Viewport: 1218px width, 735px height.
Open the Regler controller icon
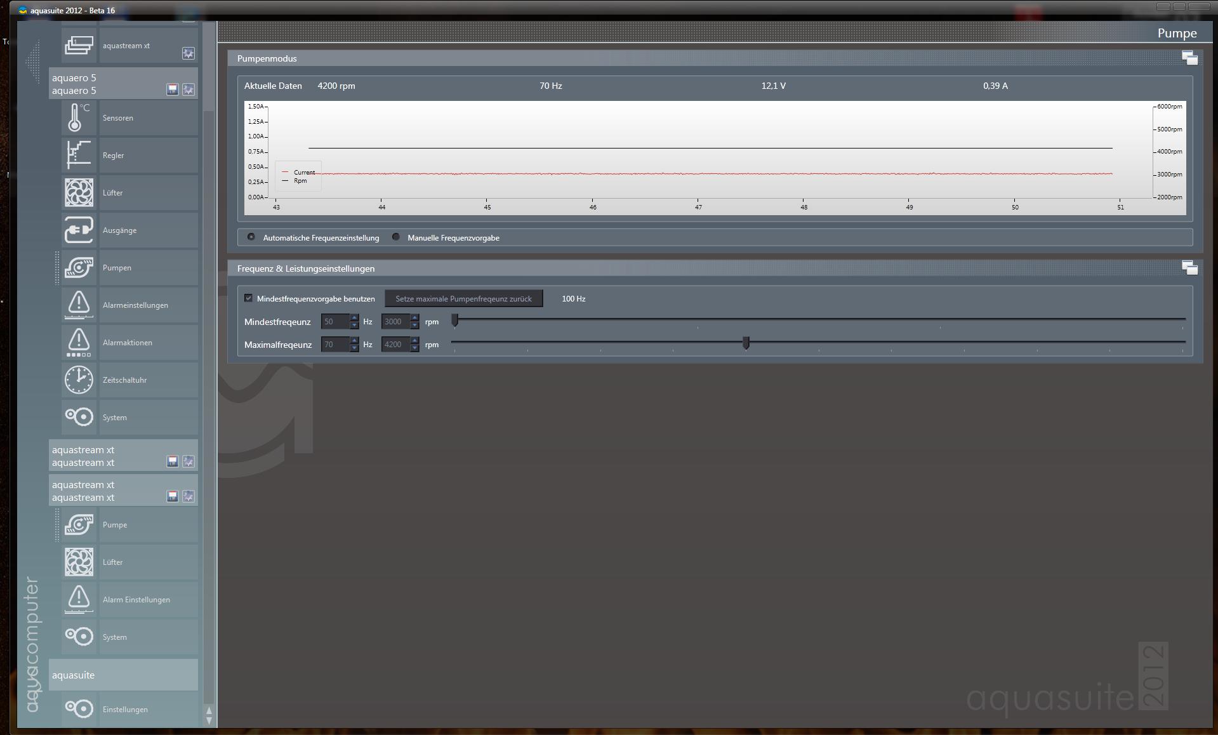(79, 156)
